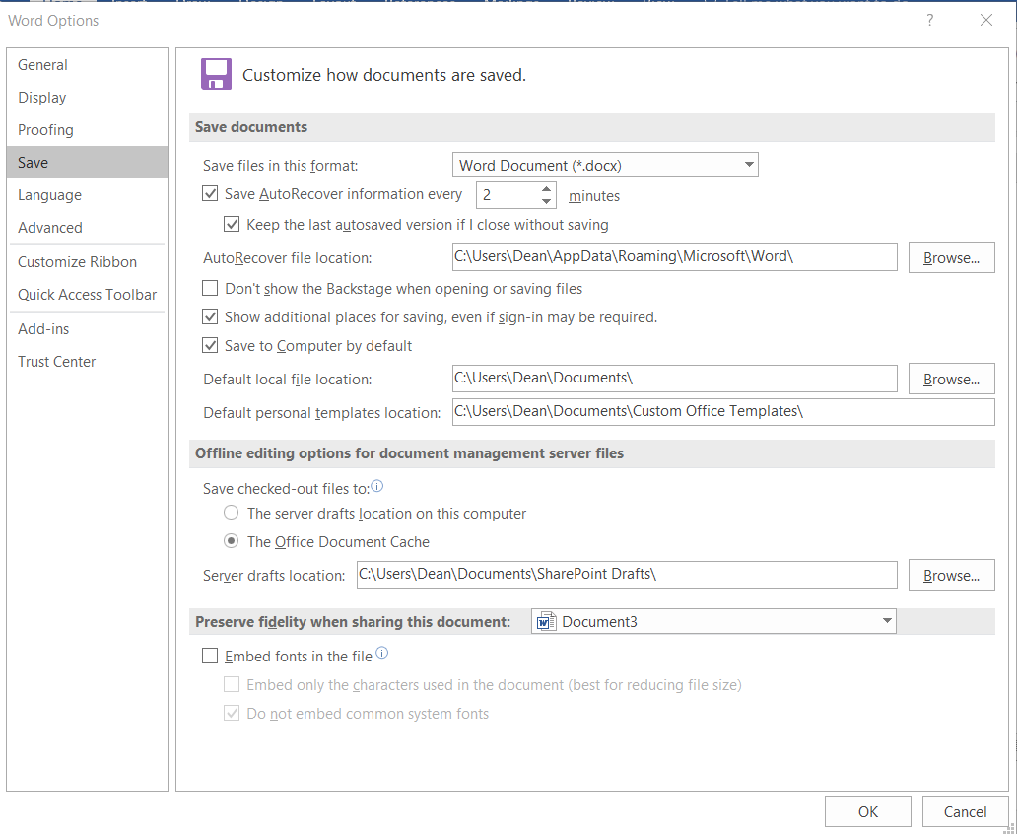Open the Proofing options category
The height and width of the screenshot is (834, 1017).
(87, 130)
